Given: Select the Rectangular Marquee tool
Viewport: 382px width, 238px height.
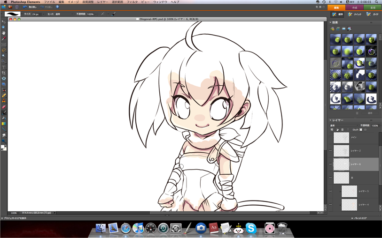Looking at the screenshot, I should (x=4, y=45).
